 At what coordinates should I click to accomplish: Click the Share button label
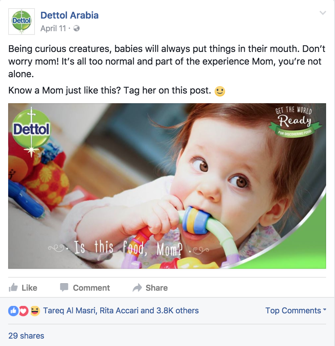157,288
